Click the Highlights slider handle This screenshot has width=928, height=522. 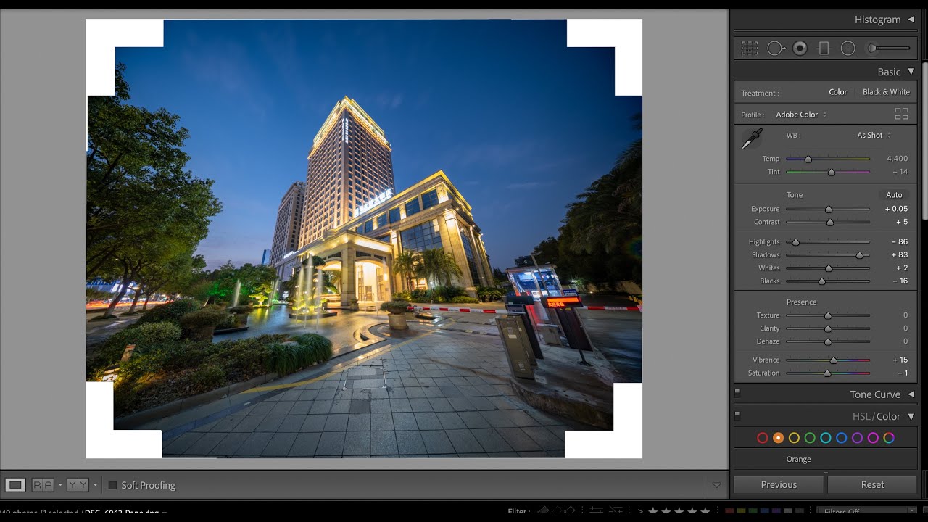click(x=795, y=242)
